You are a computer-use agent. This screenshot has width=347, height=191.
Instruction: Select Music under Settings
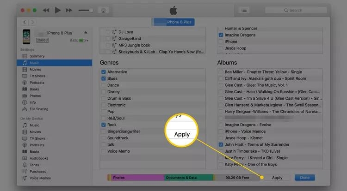tap(55, 63)
